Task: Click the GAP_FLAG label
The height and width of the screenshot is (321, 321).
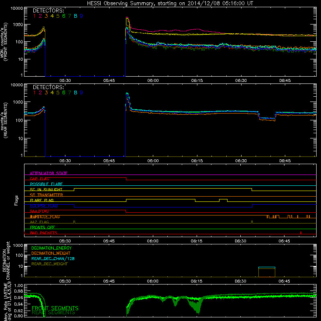Action: (39, 179)
